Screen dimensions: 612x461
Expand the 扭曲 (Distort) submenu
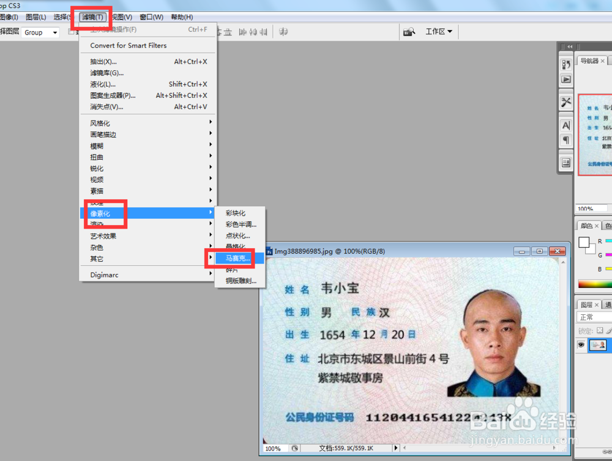click(148, 157)
